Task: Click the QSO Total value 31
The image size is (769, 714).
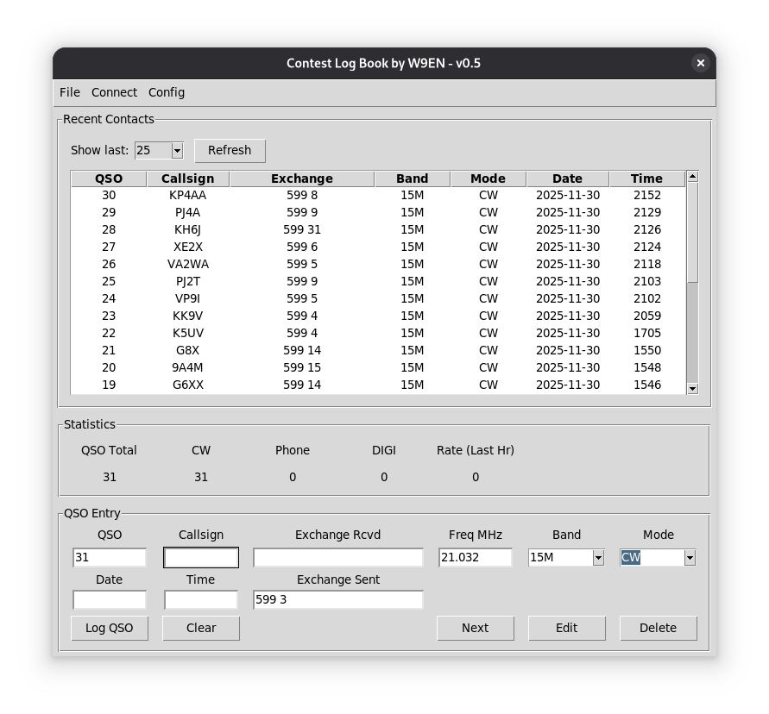Action: click(110, 477)
